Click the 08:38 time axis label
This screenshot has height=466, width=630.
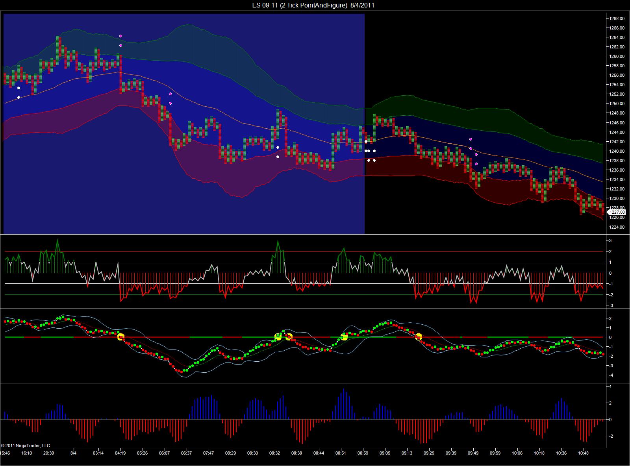[x=297, y=453]
